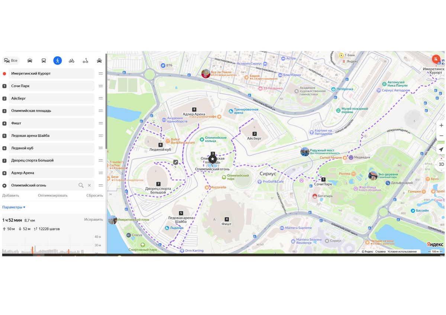Click the Тренировочная арена map icon
Viewport: 446px width, 315px height.
click(x=231, y=111)
